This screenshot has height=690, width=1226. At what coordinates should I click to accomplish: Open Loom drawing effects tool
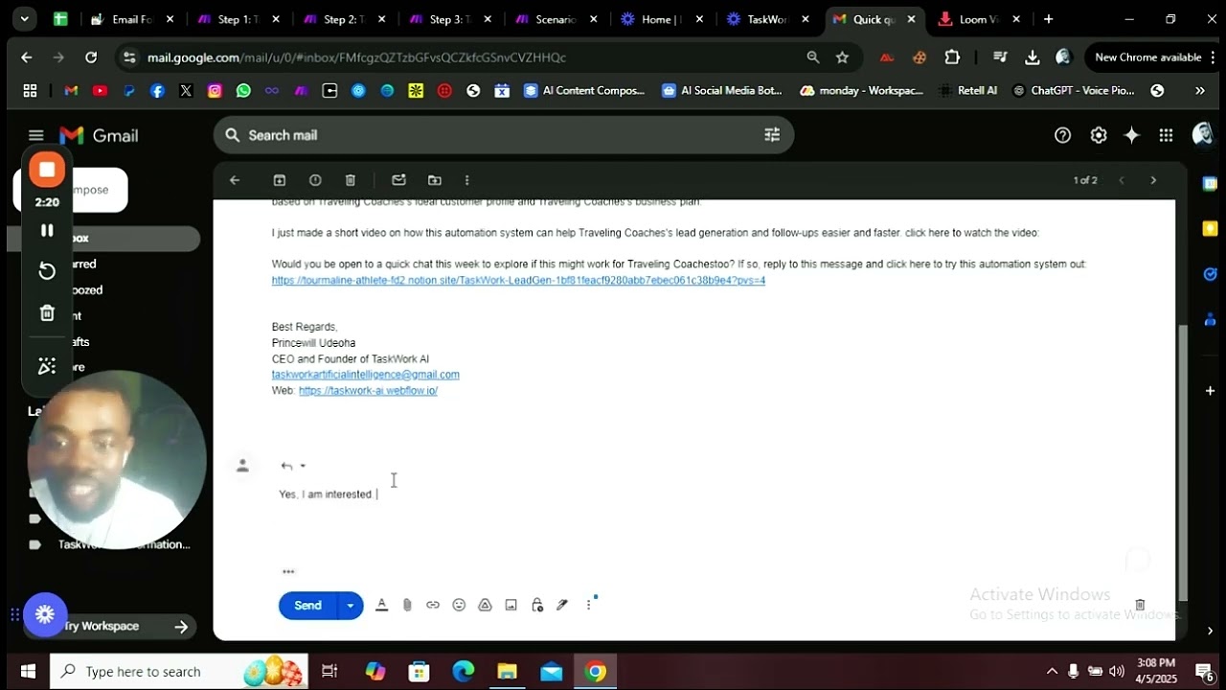[47, 366]
